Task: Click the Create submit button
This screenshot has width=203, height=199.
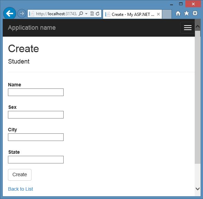Action: point(20,175)
